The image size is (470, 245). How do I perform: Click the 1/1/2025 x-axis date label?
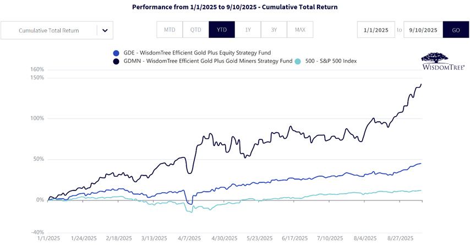[x=48, y=238]
